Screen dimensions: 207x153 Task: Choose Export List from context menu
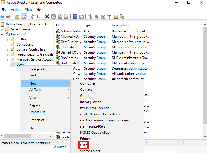pyautogui.click(x=45, y=112)
